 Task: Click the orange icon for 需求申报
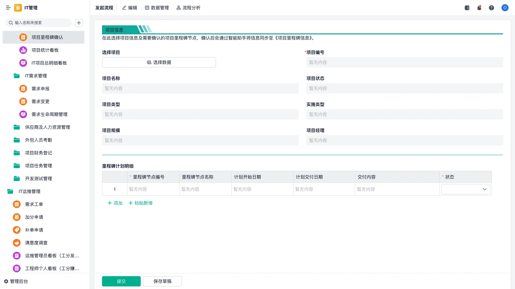pyautogui.click(x=23, y=89)
